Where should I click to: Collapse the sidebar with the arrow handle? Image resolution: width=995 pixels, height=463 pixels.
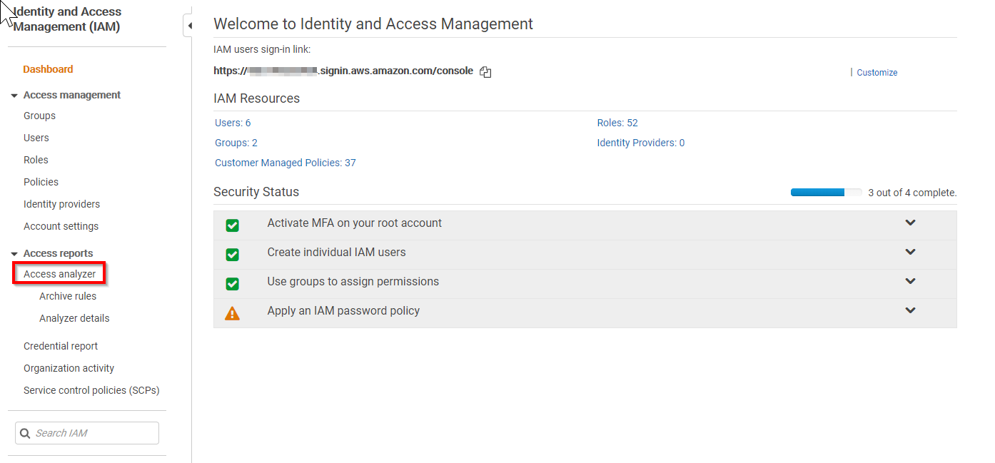point(188,26)
